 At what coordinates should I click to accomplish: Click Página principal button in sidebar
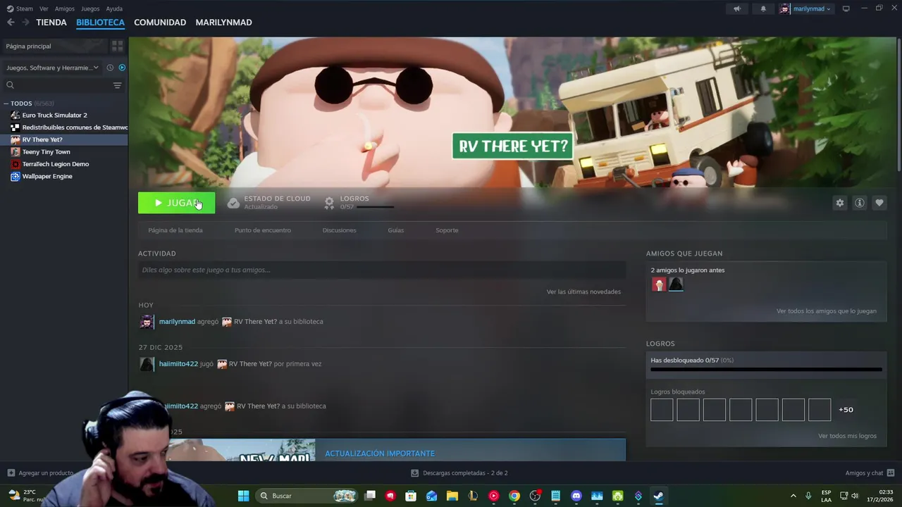point(55,46)
